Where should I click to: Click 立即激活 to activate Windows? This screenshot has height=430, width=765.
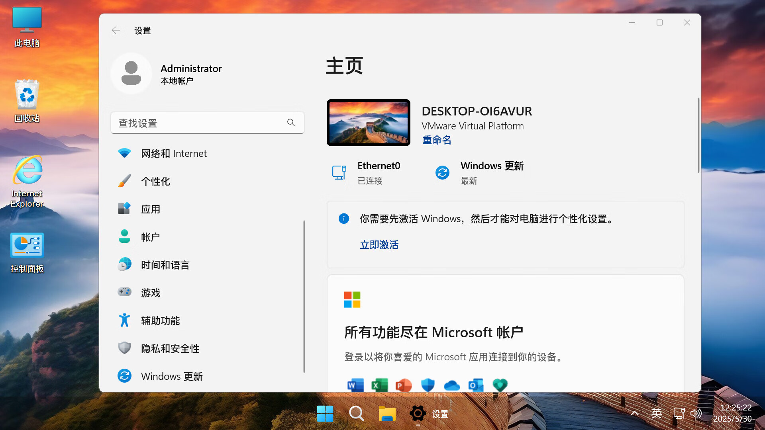[x=379, y=245]
